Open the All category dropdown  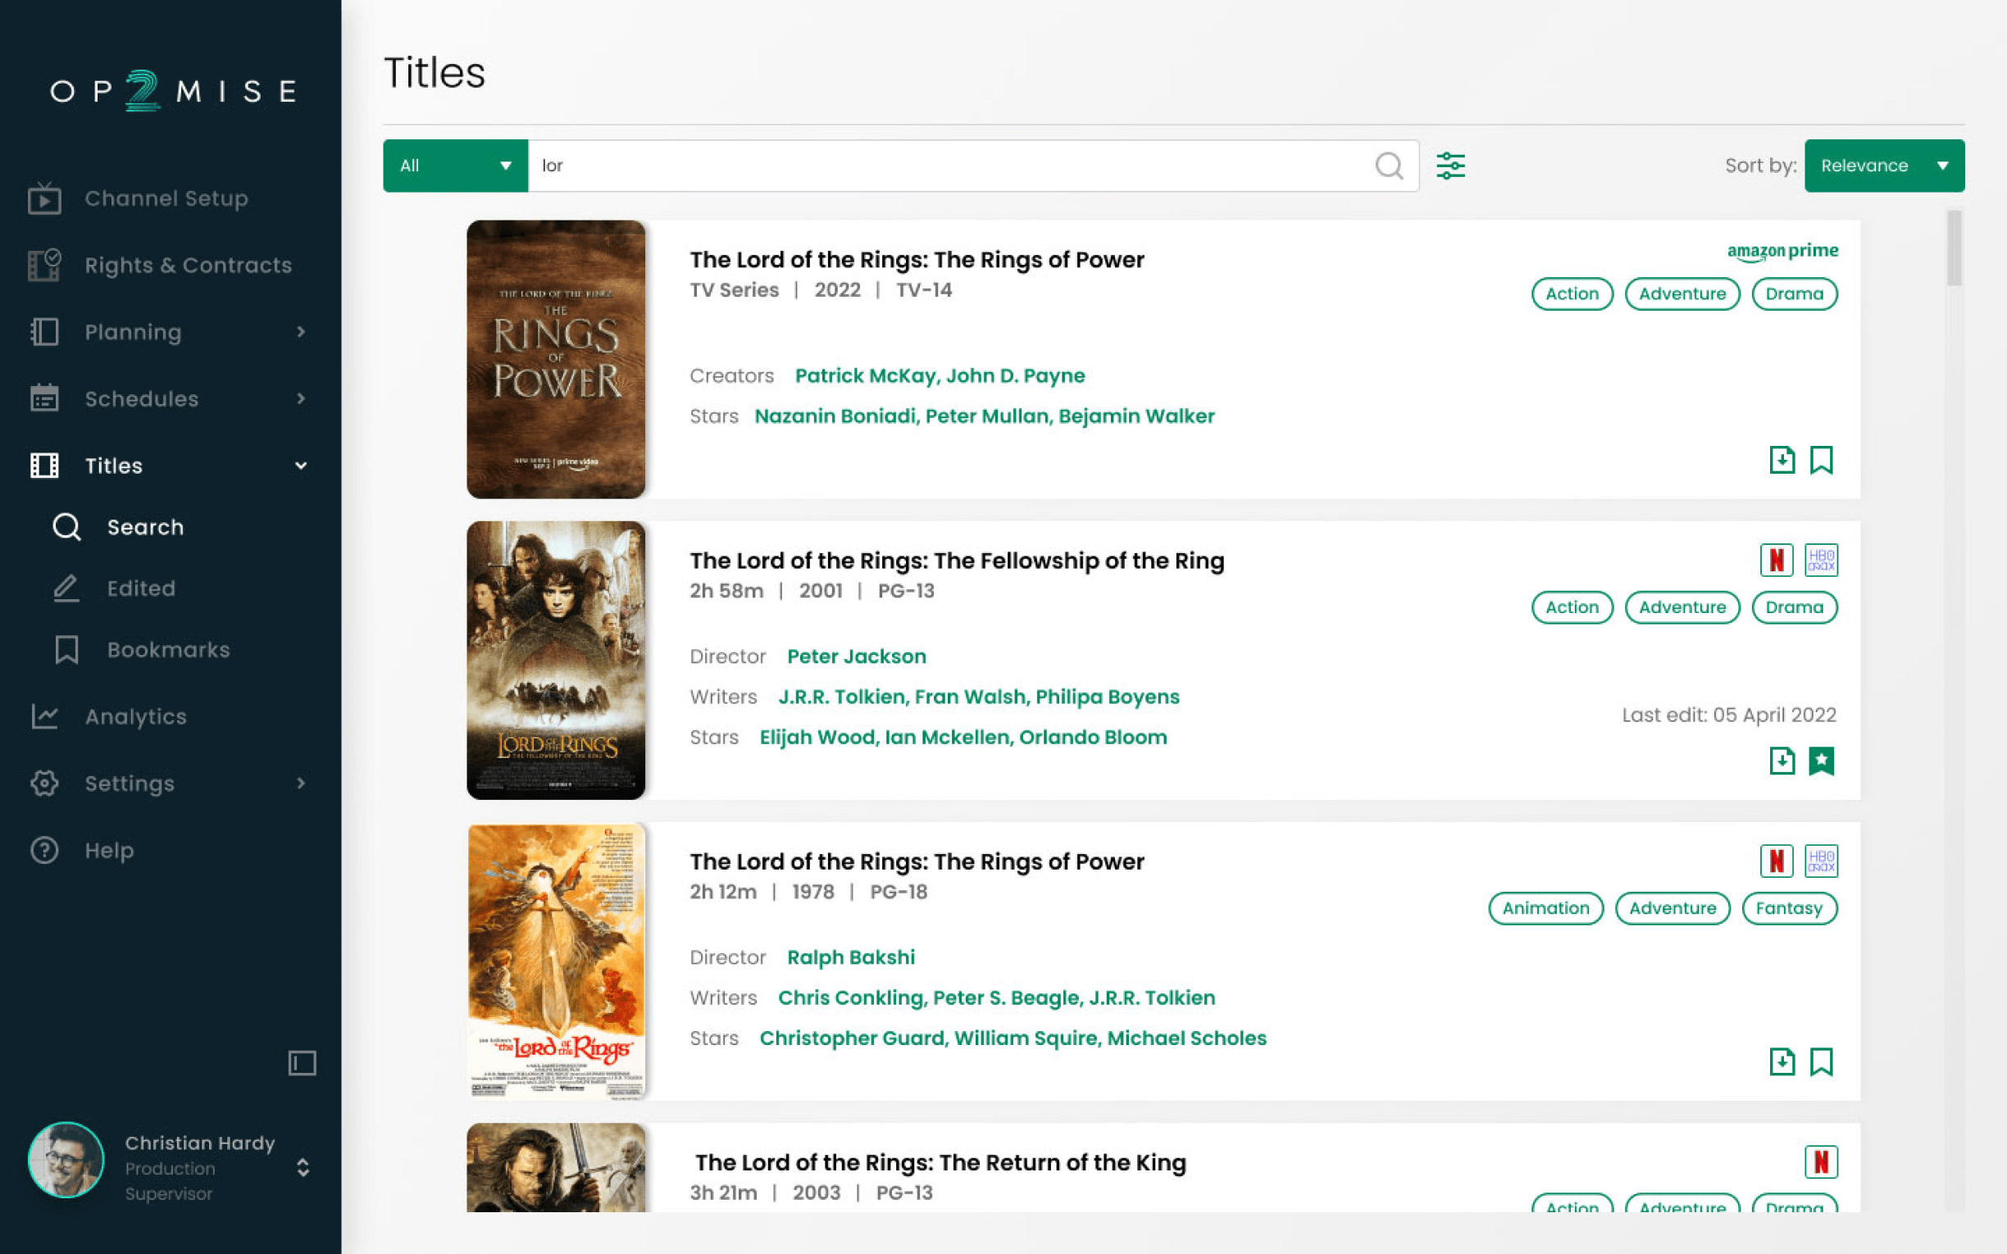[x=455, y=166]
